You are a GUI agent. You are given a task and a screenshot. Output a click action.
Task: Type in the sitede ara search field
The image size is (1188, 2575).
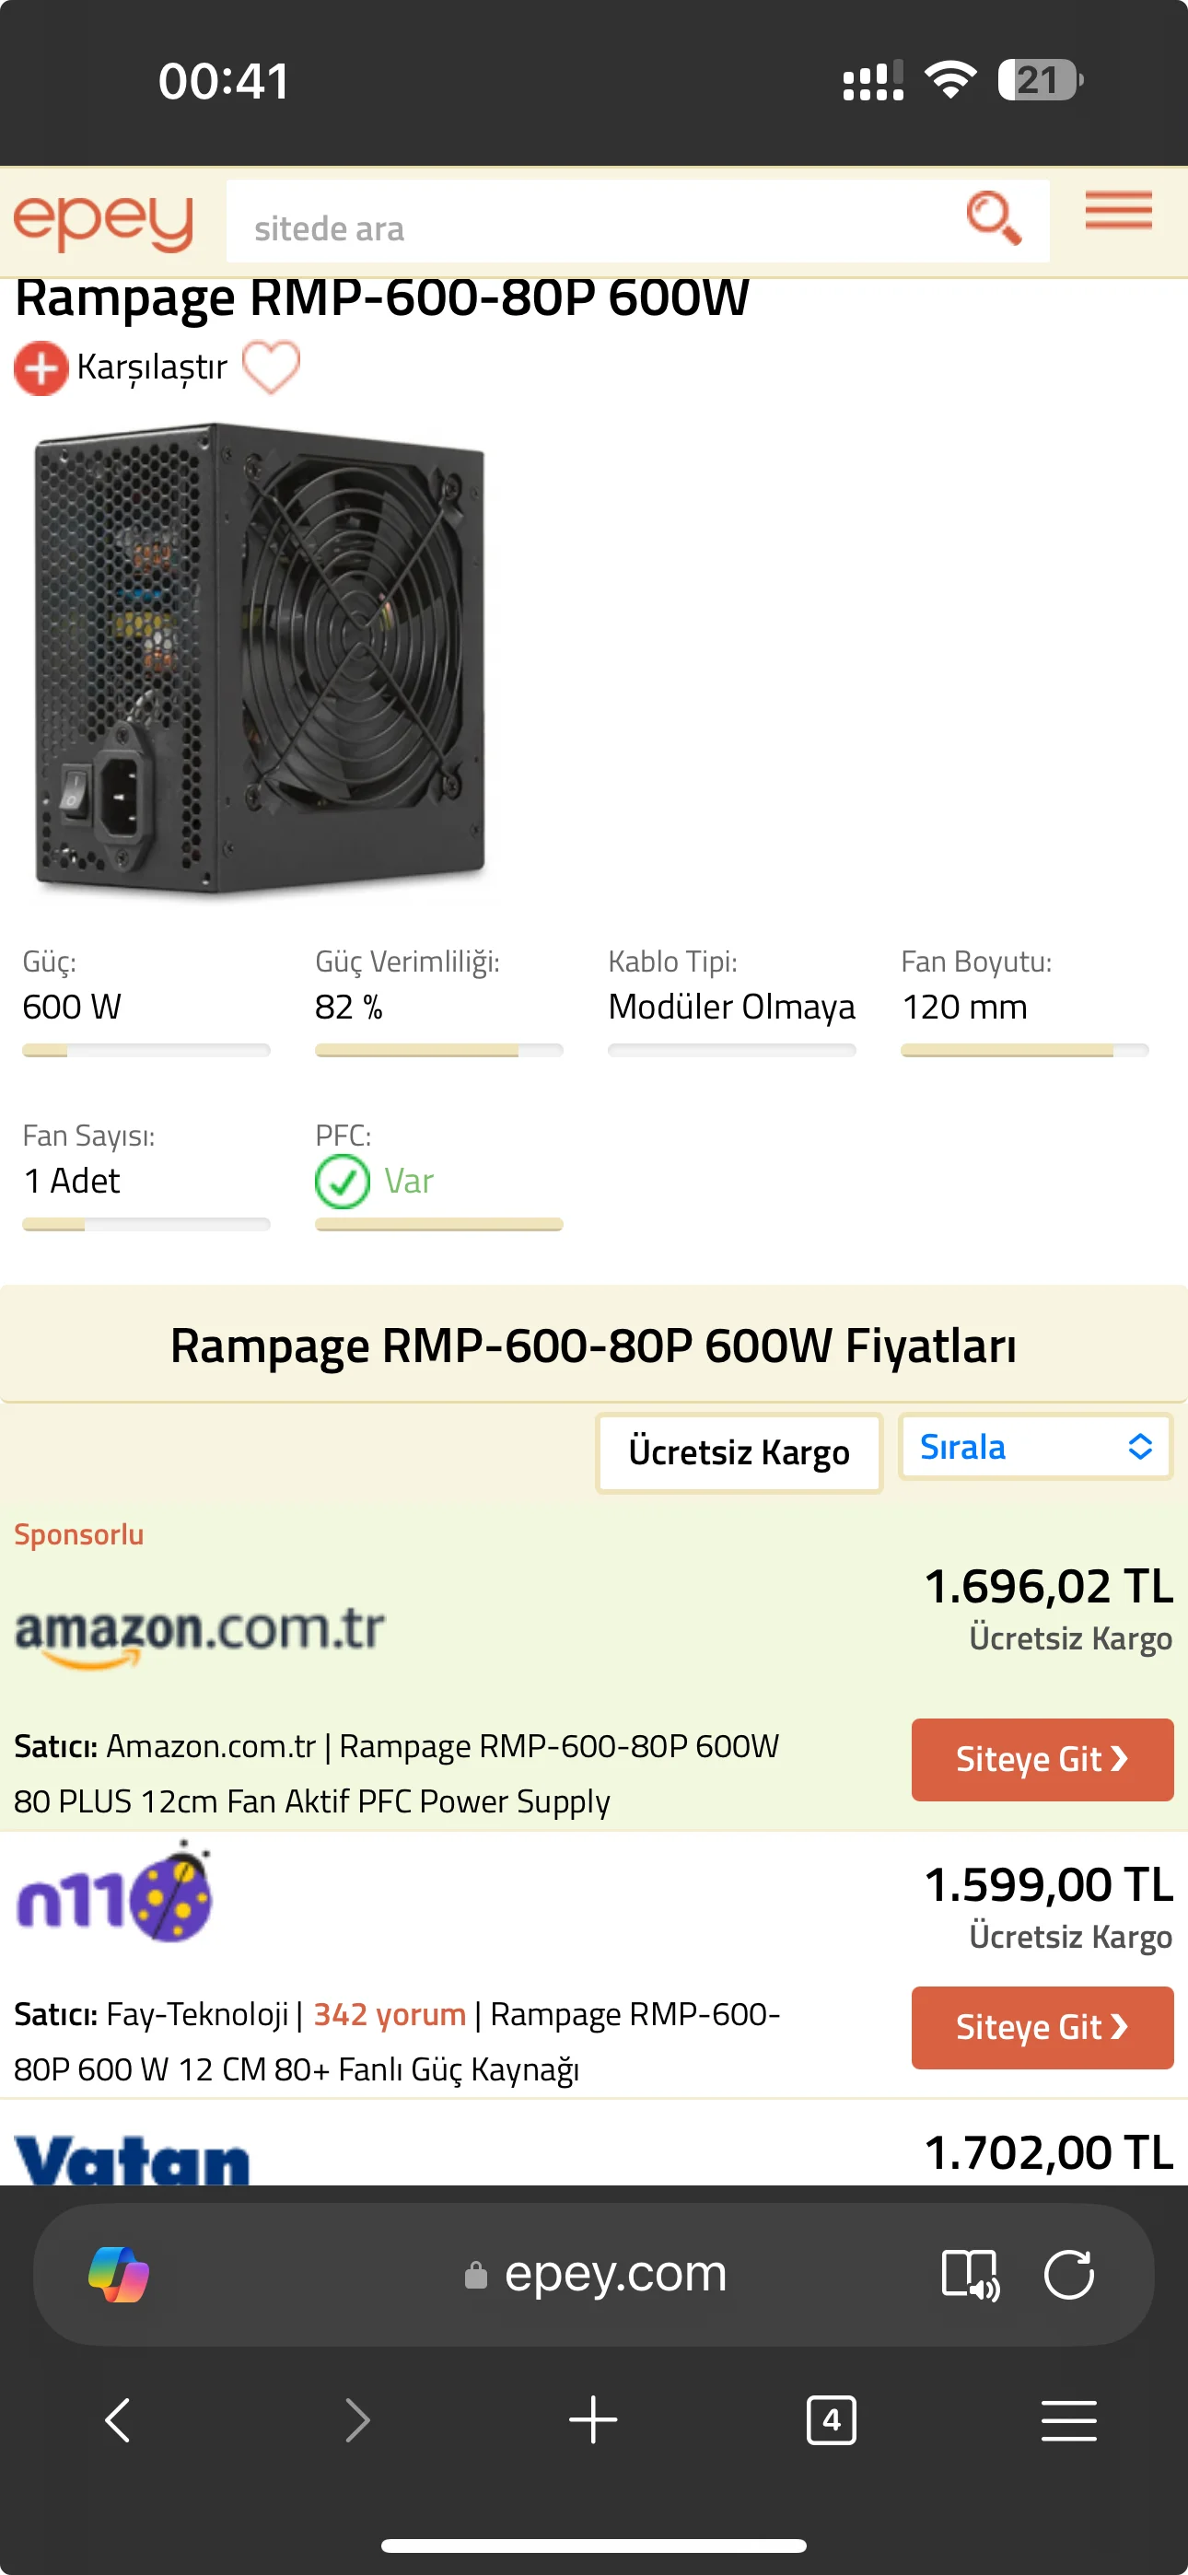590,227
